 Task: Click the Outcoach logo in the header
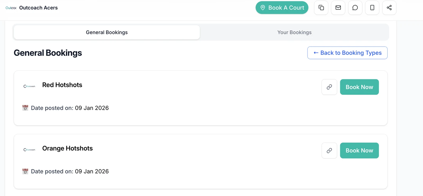[11, 8]
